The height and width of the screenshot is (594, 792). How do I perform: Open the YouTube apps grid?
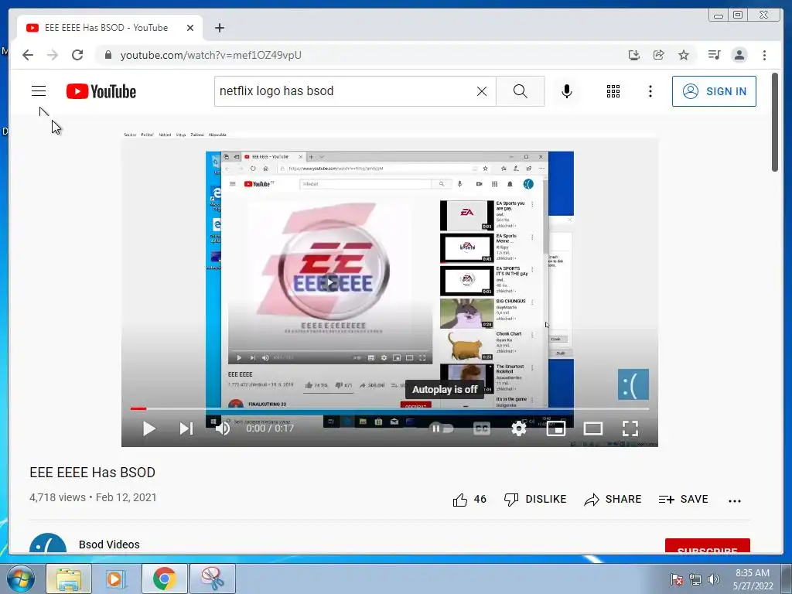pyautogui.click(x=613, y=91)
